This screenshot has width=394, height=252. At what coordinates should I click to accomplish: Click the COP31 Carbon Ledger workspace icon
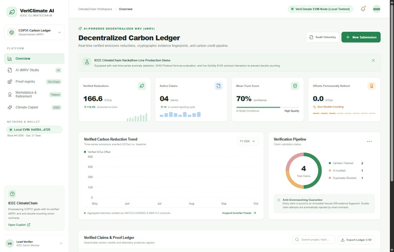pos(12,32)
